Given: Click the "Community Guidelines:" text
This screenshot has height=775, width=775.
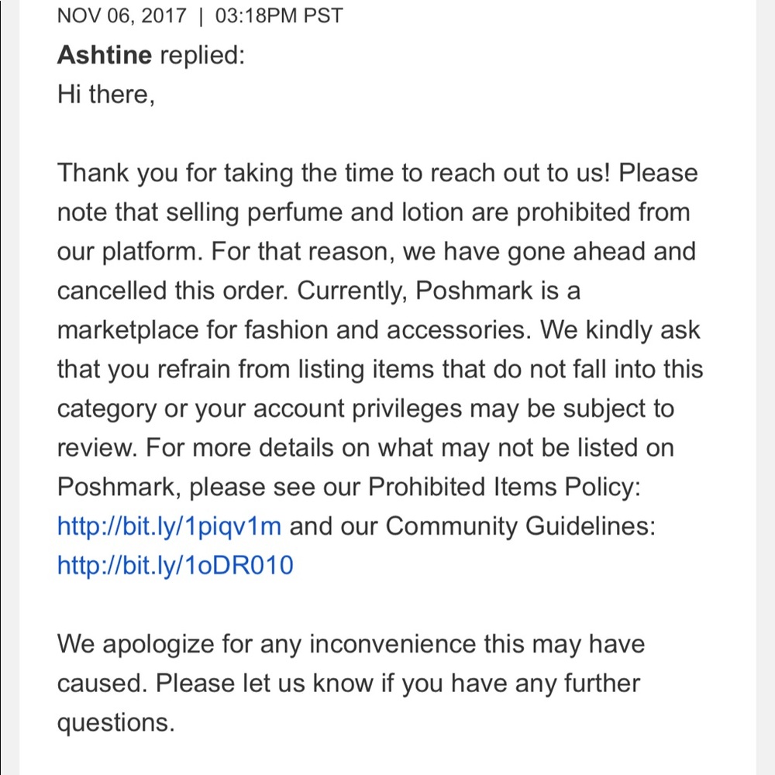Looking at the screenshot, I should coord(521,527).
